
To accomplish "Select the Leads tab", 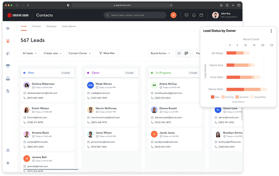I will pyautogui.click(x=24, y=26).
